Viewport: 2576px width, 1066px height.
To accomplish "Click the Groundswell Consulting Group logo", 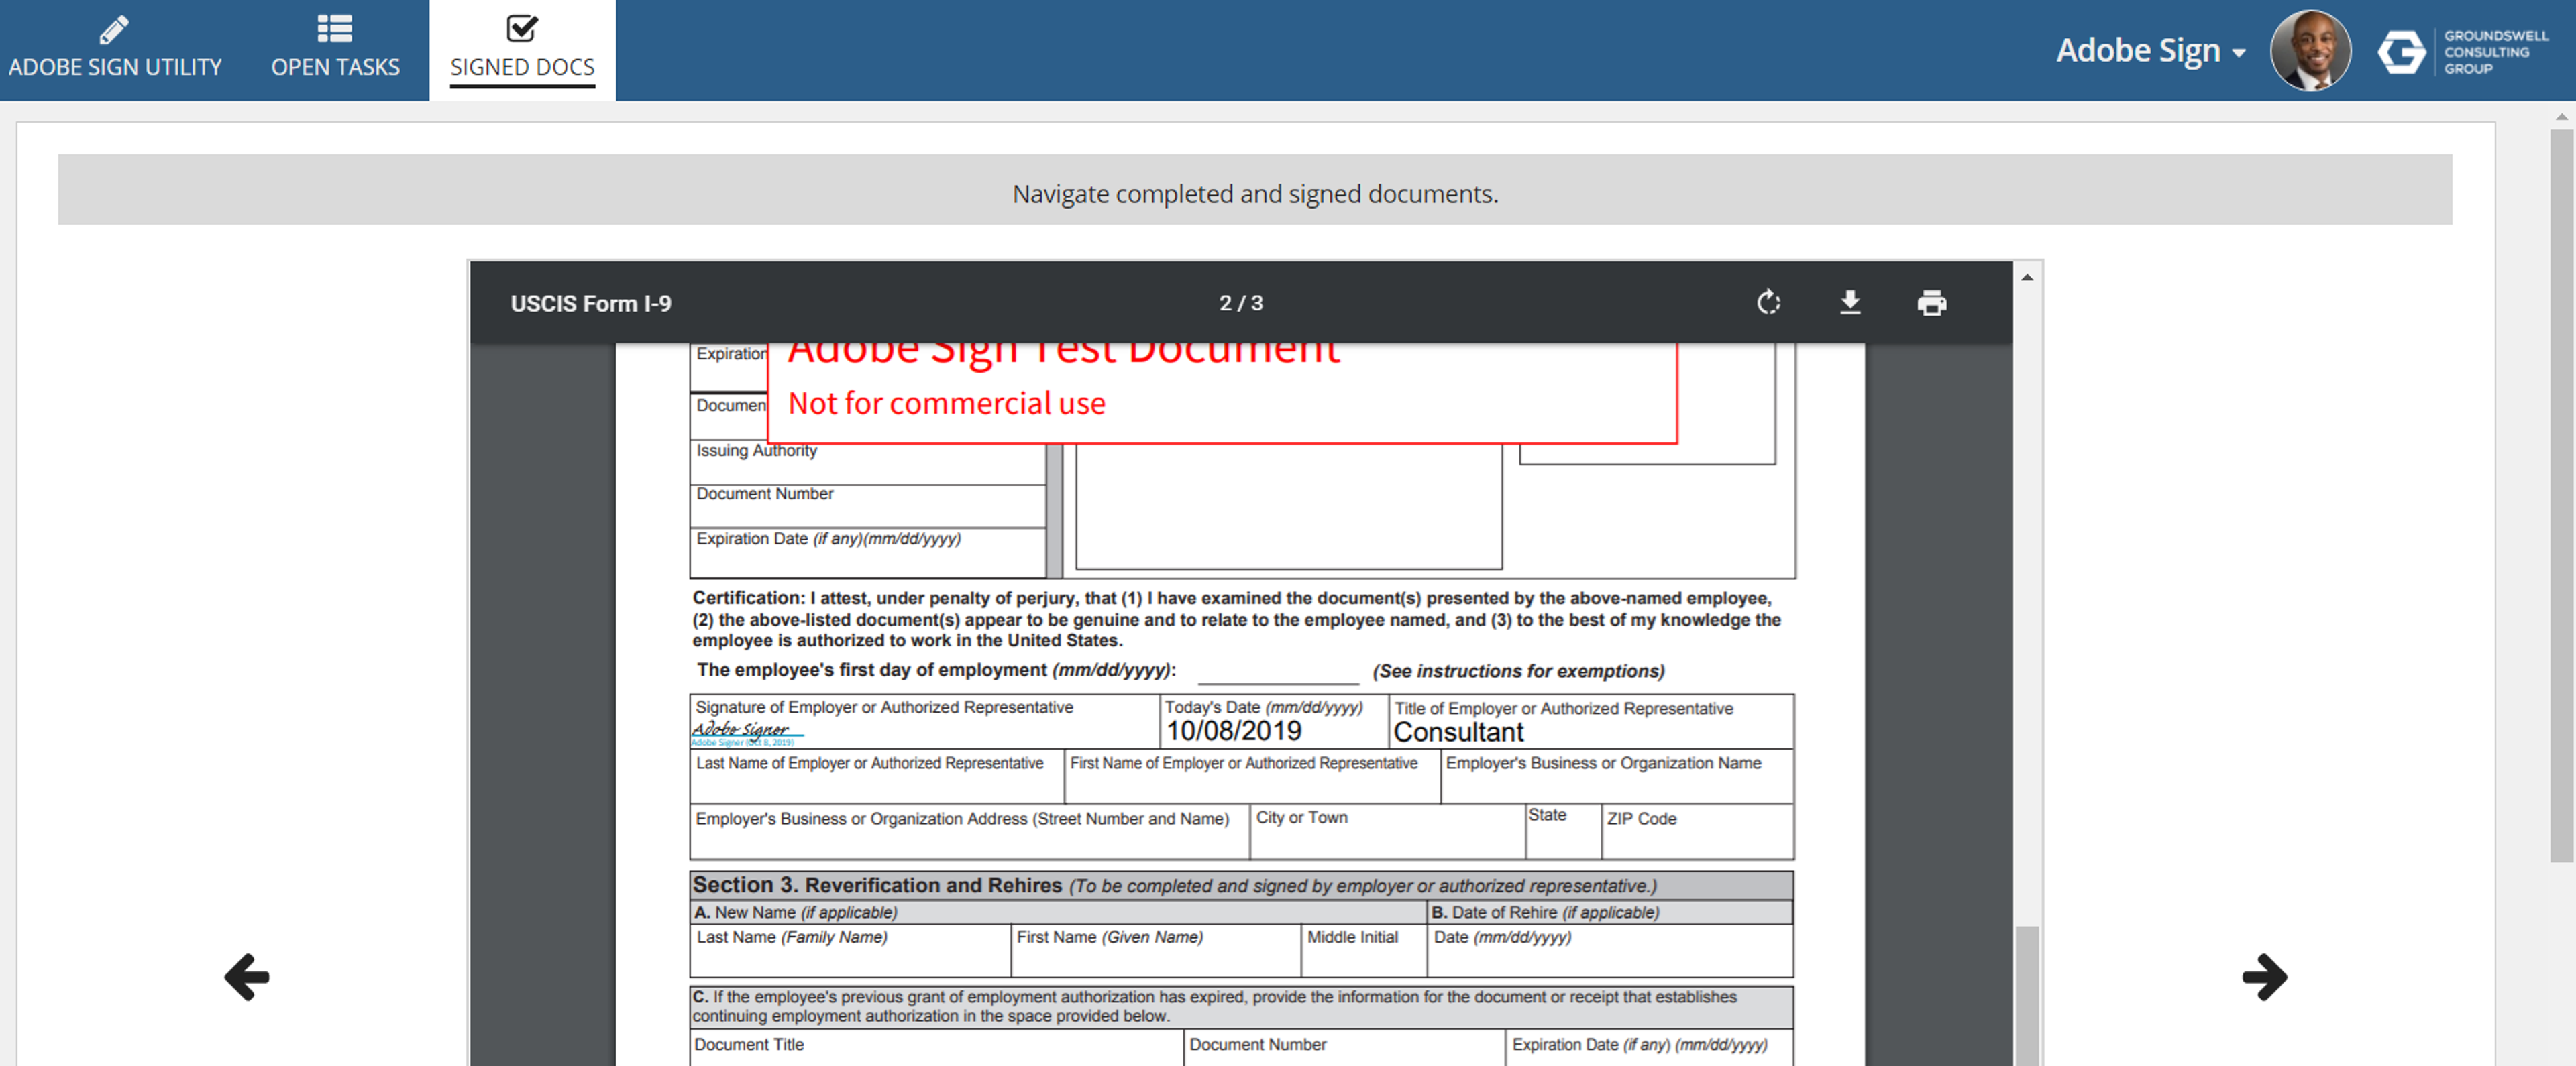I will 2463,52.
